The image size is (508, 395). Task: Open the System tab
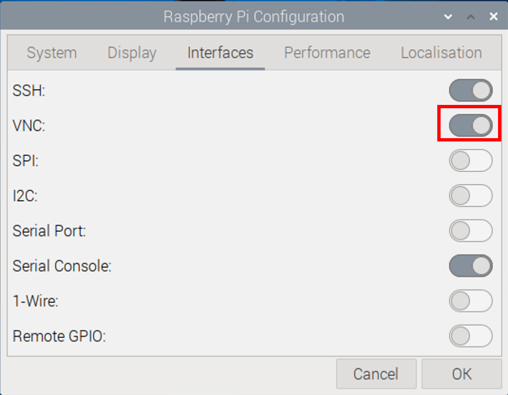[52, 53]
